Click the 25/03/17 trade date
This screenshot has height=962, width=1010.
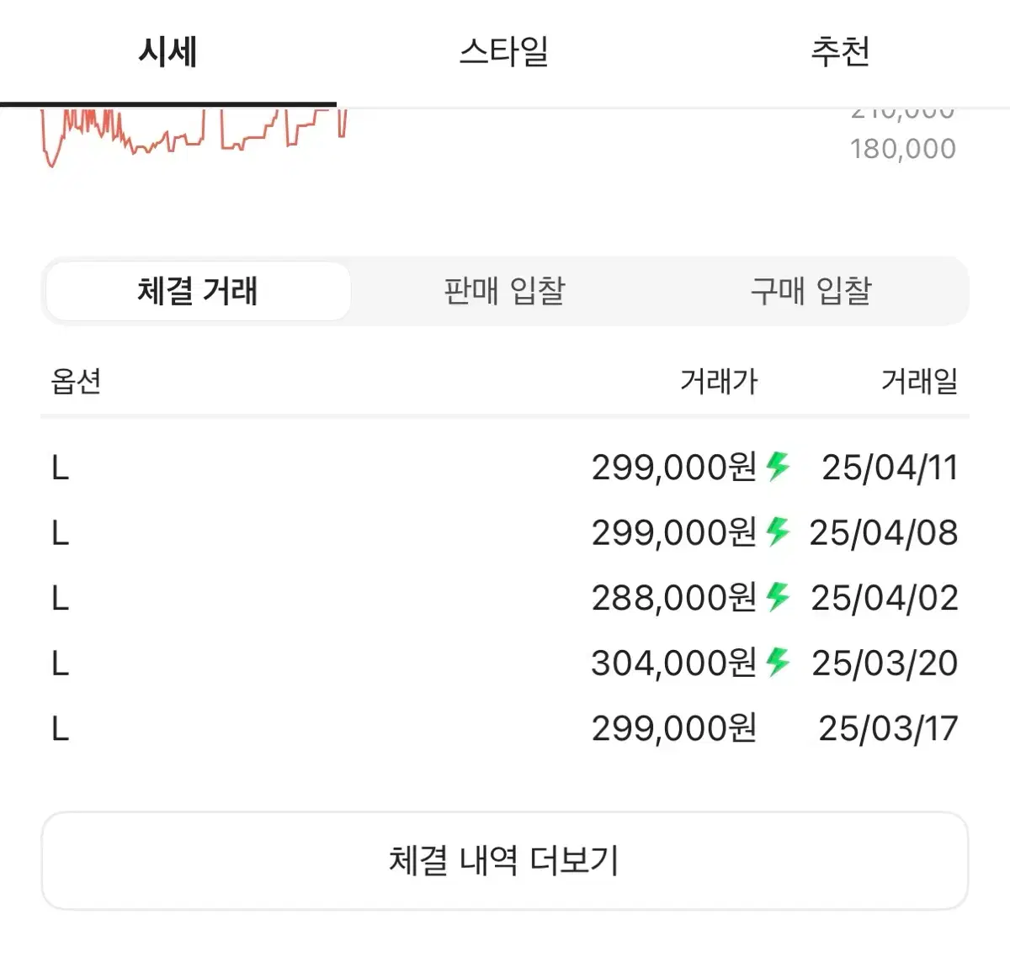888,728
